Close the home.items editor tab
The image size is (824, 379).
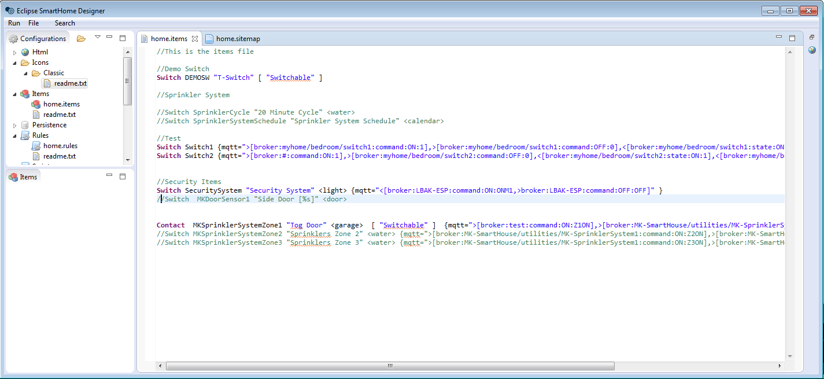195,39
